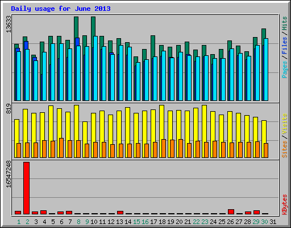Click day label 22 on the x-axis
Image resolution: width=291 pixels, height=228 pixels.
tap(196, 222)
